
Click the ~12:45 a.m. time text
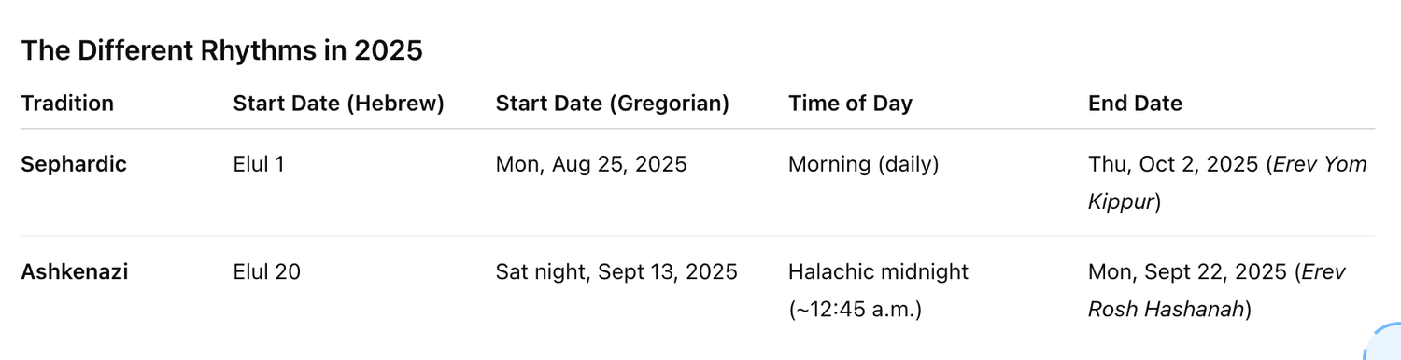click(x=855, y=310)
